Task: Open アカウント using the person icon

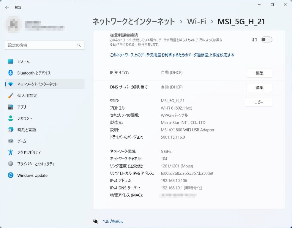Action: (x=11, y=118)
